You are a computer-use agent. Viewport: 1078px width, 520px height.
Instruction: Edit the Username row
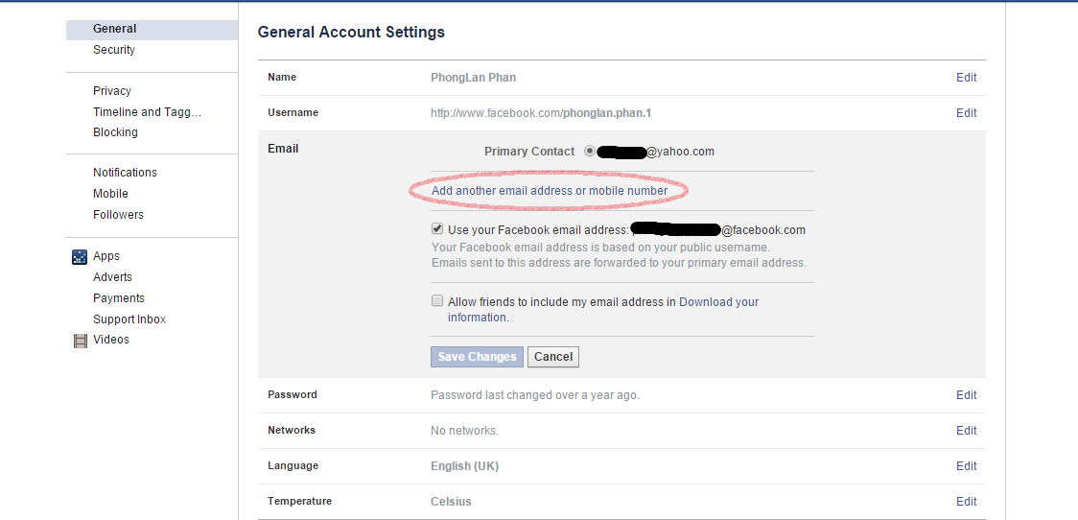pyautogui.click(x=966, y=113)
